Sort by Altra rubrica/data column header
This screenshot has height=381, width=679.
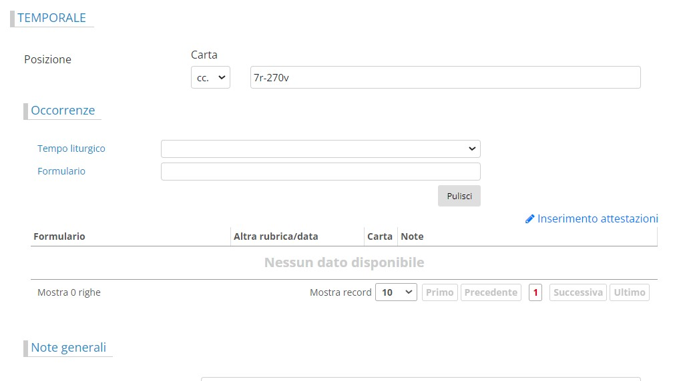[x=276, y=236]
